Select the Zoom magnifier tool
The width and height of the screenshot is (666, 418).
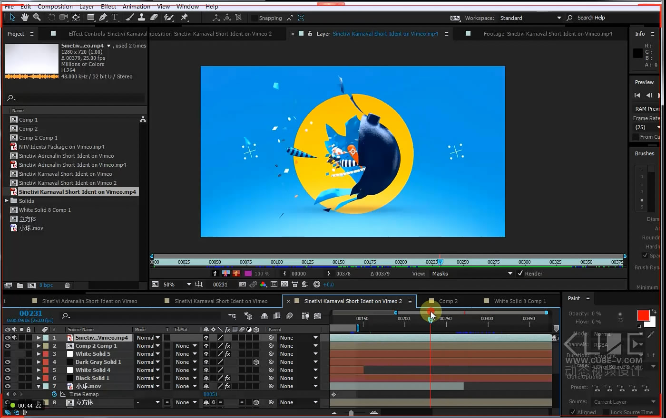[x=37, y=18]
